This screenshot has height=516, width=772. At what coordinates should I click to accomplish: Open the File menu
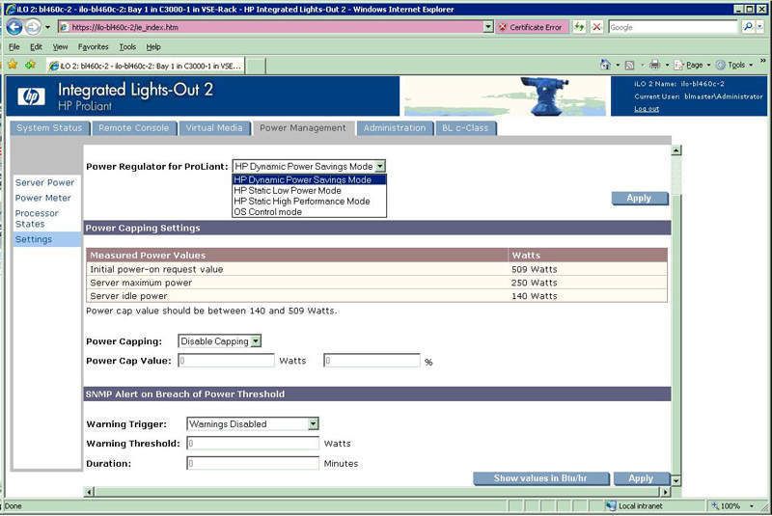point(14,46)
